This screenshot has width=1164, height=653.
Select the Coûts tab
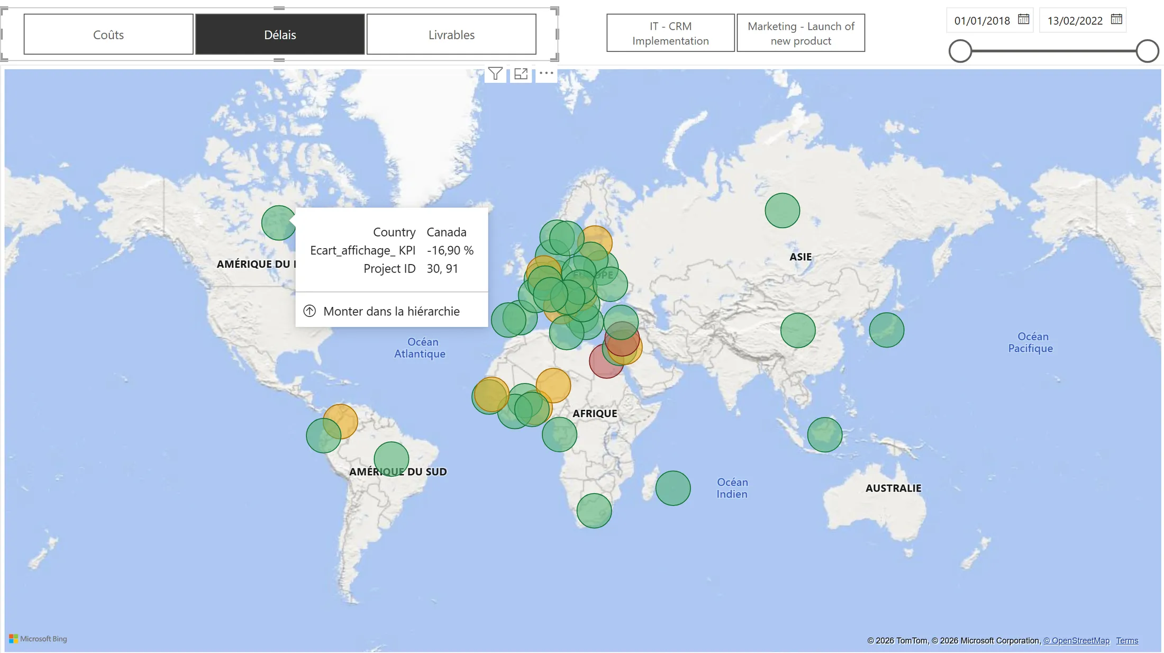click(108, 34)
